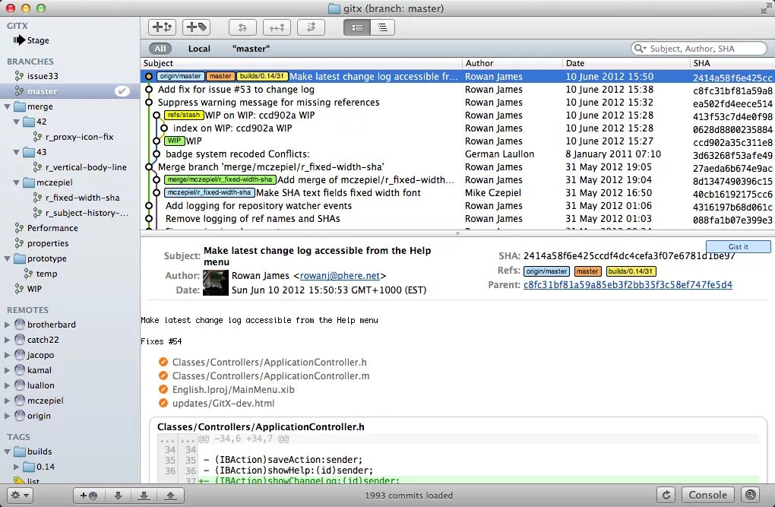
Task: Expand the brotherbard remote
Action: pyautogui.click(x=8, y=325)
